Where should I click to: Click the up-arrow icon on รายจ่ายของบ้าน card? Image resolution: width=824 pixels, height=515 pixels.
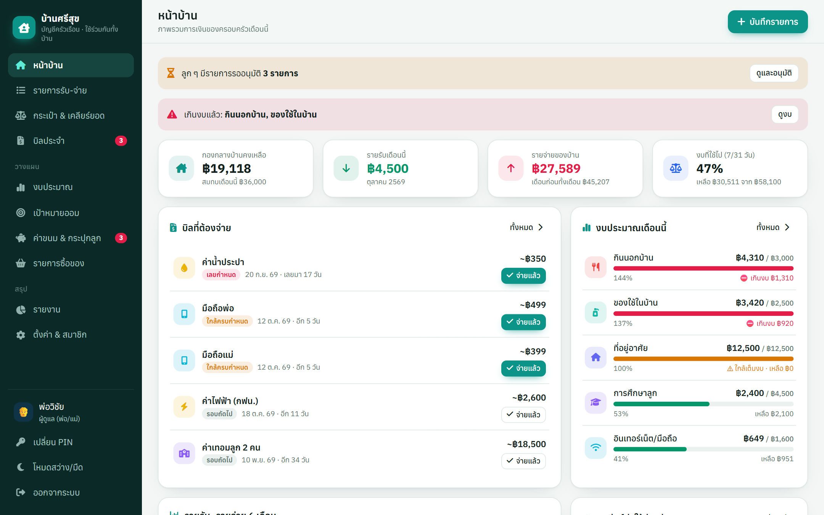pyautogui.click(x=511, y=168)
